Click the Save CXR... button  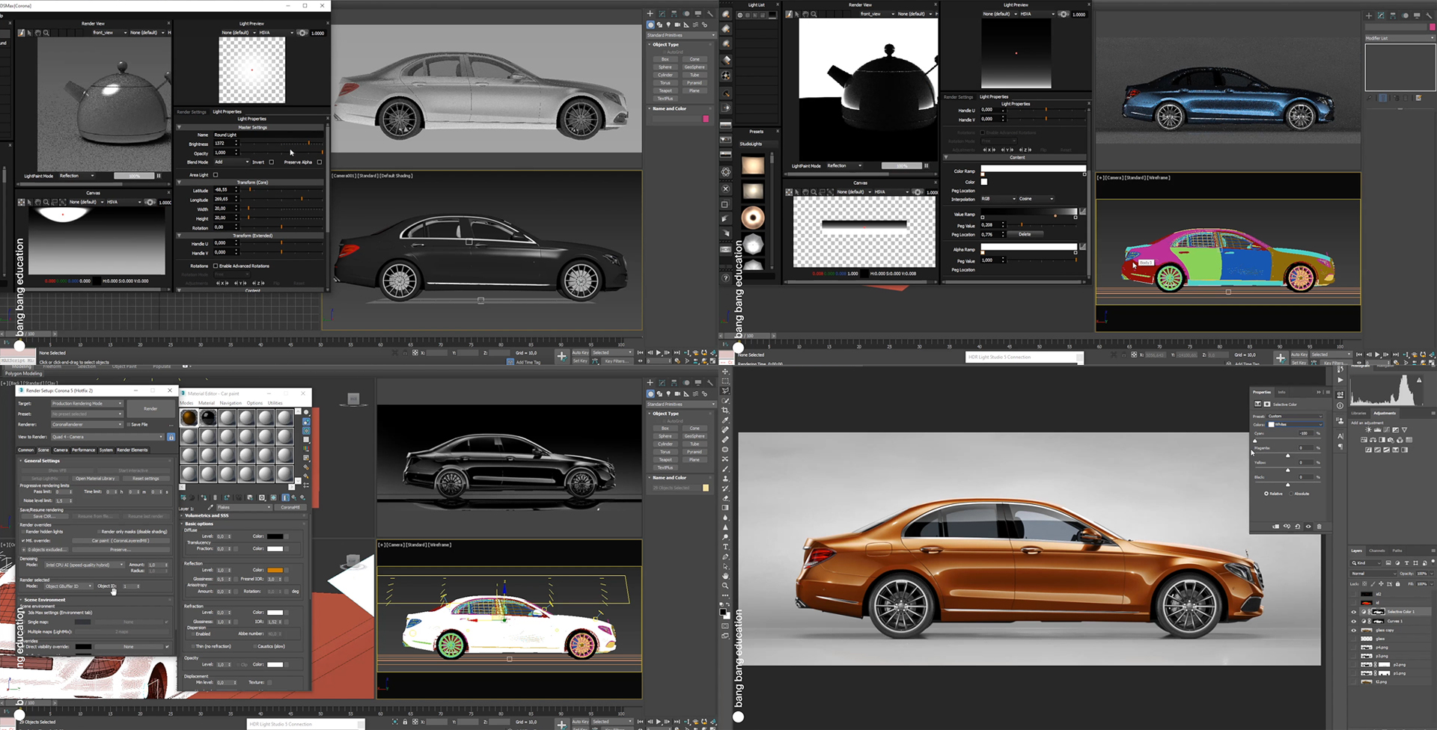(x=43, y=516)
